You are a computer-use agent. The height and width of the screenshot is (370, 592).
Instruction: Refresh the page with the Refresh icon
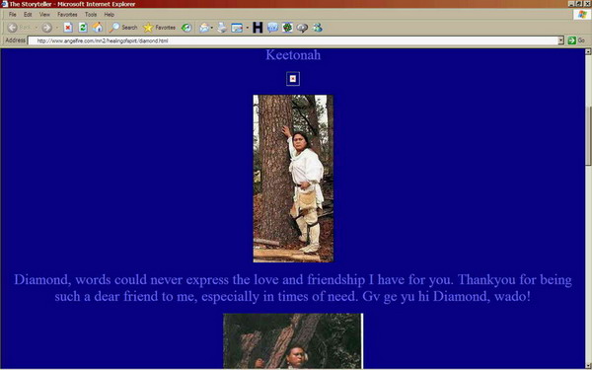click(83, 28)
